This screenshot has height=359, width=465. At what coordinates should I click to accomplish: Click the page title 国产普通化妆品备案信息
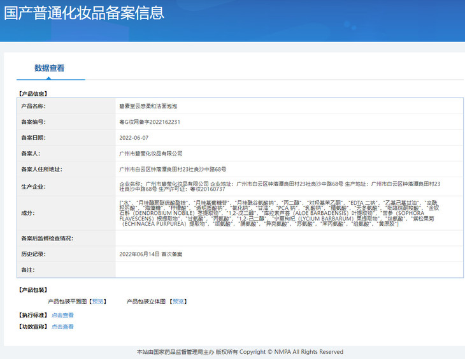[84, 13]
